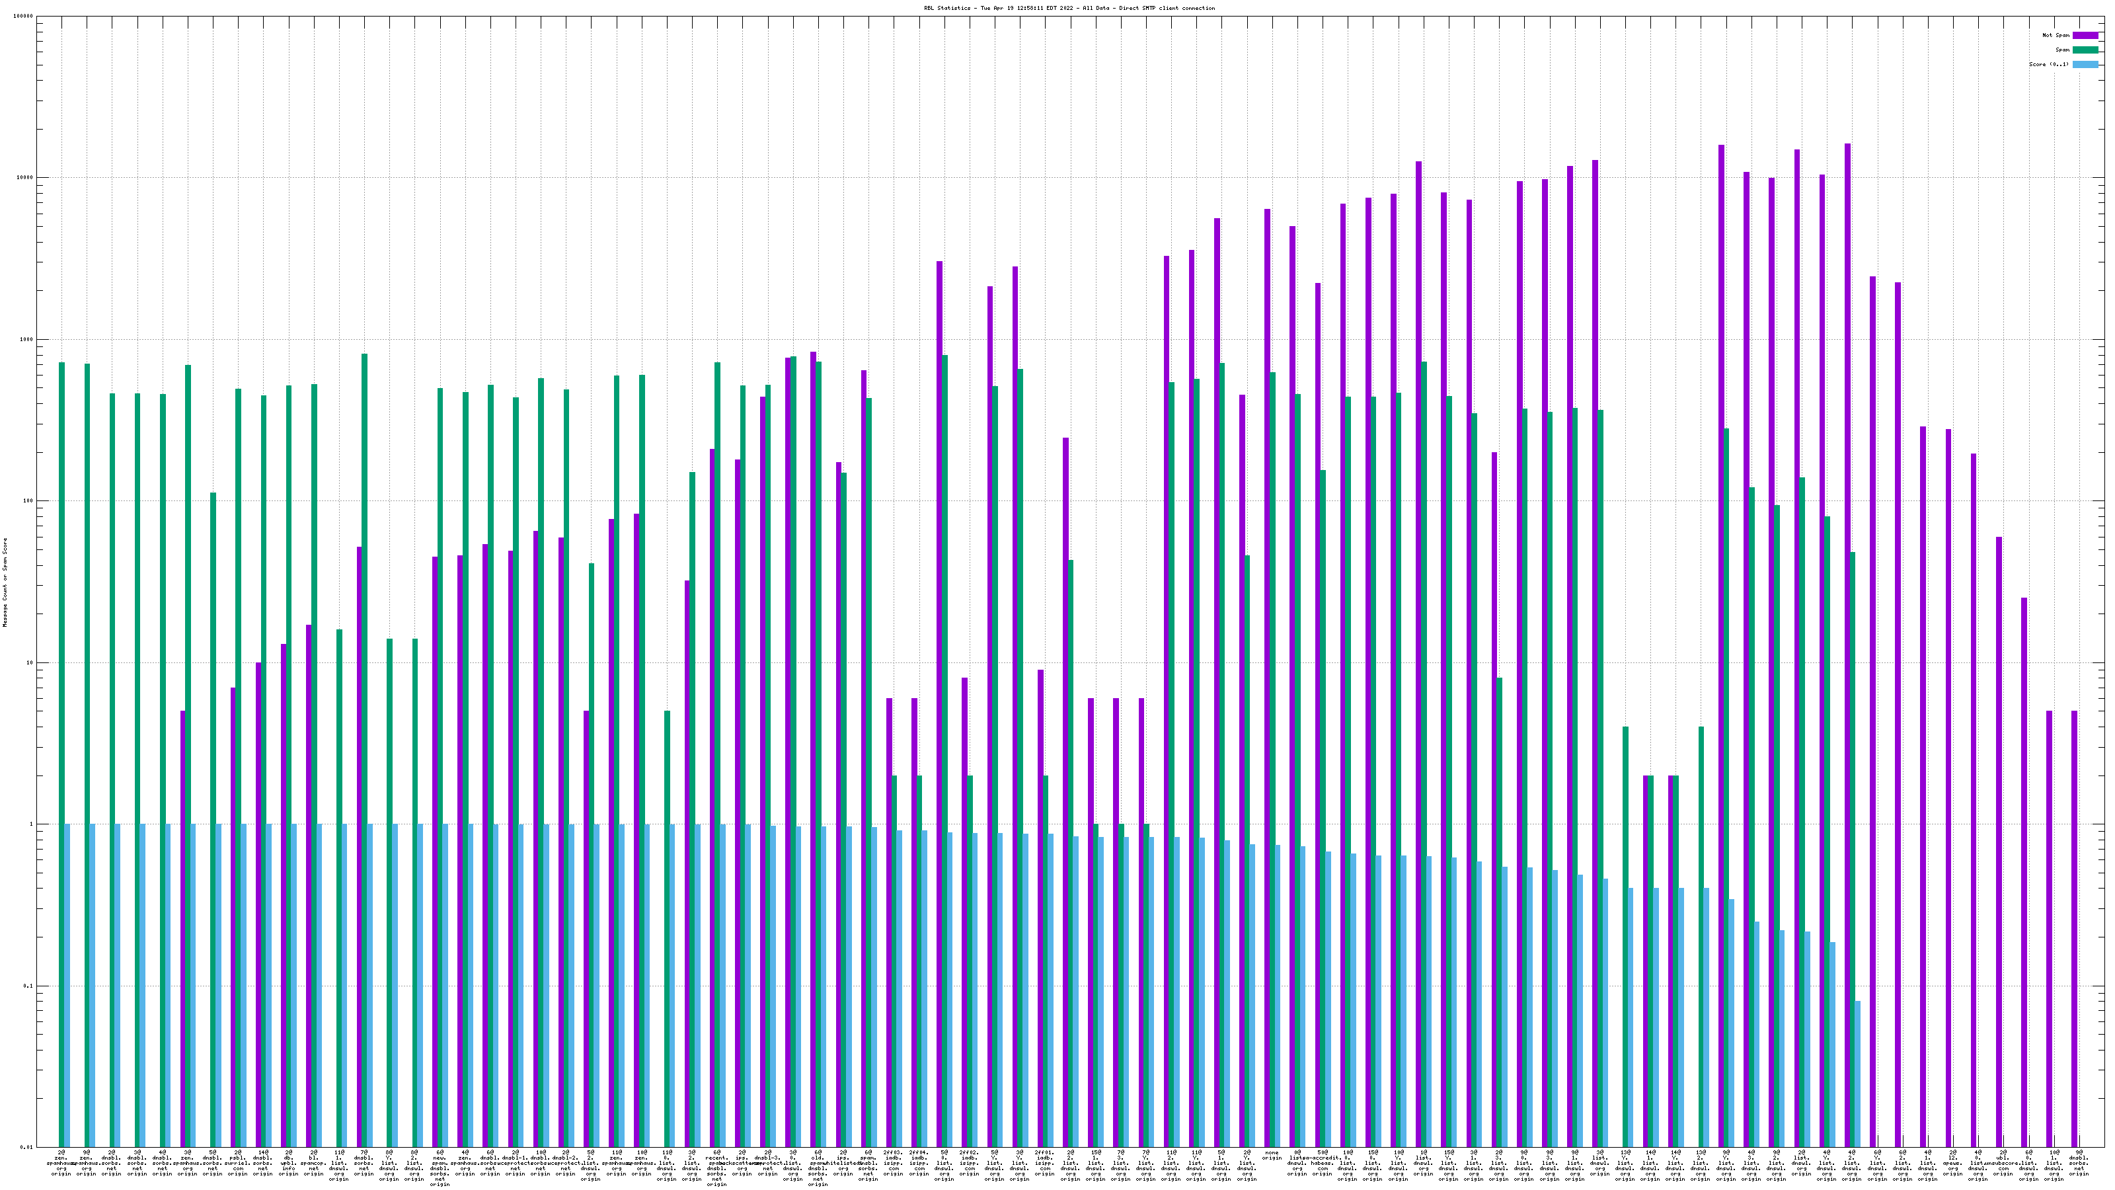2115x1190 pixels.
Task: Click the purple Not Spam legend swatch
Action: [2085, 35]
